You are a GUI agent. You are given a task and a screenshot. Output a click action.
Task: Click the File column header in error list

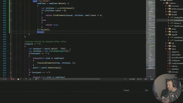pos(146,90)
